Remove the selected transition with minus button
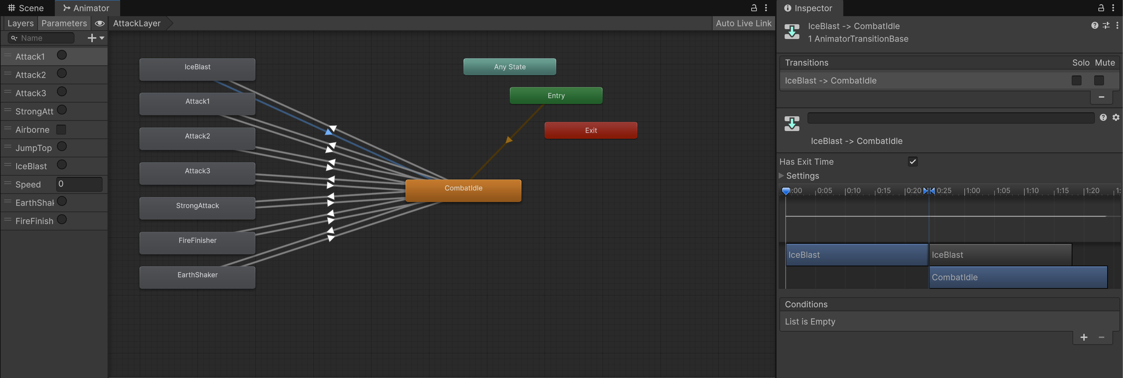 pos(1101,97)
